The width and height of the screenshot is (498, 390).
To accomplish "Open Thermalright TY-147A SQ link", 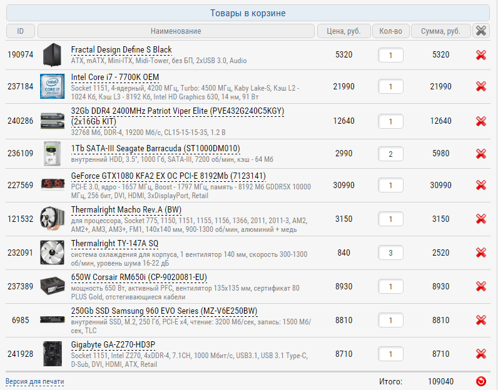I will (114, 243).
